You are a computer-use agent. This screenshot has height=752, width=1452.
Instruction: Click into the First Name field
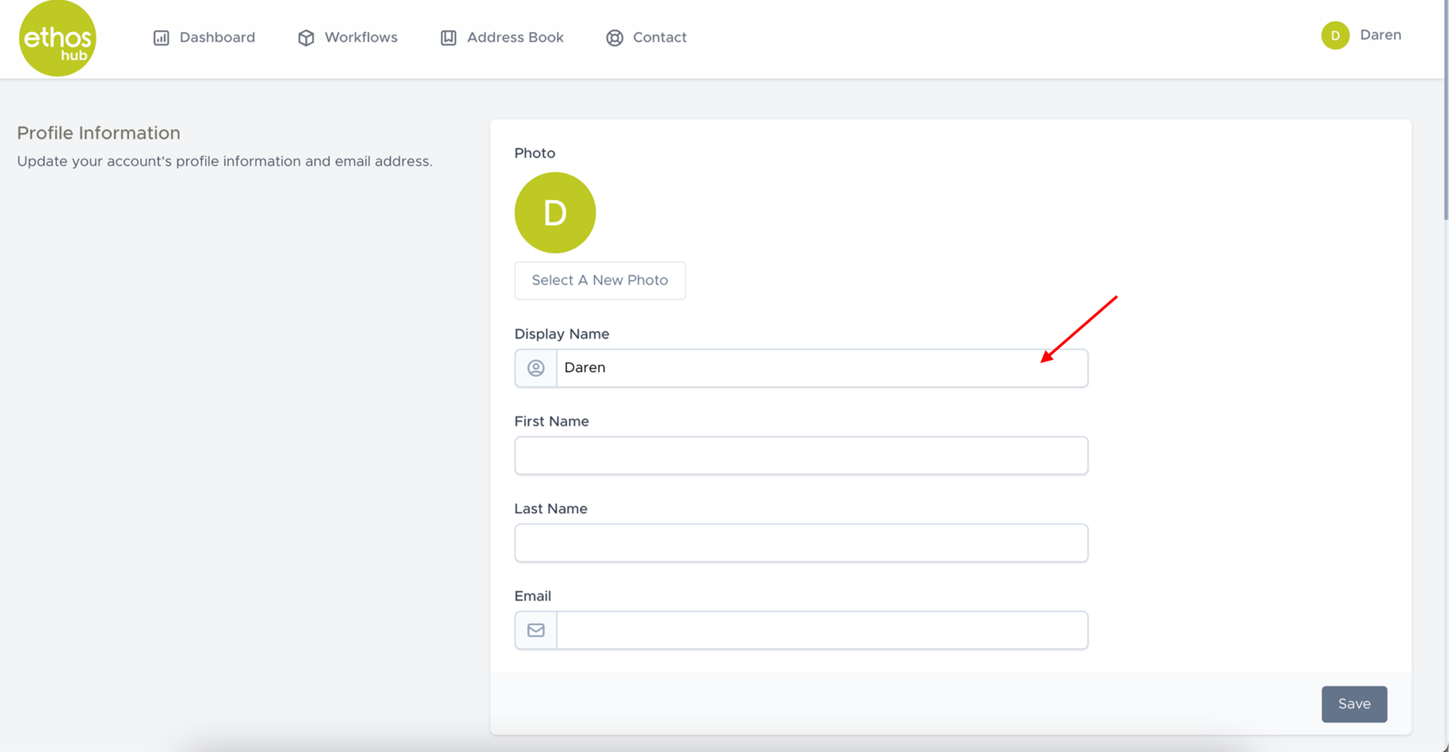coord(801,455)
